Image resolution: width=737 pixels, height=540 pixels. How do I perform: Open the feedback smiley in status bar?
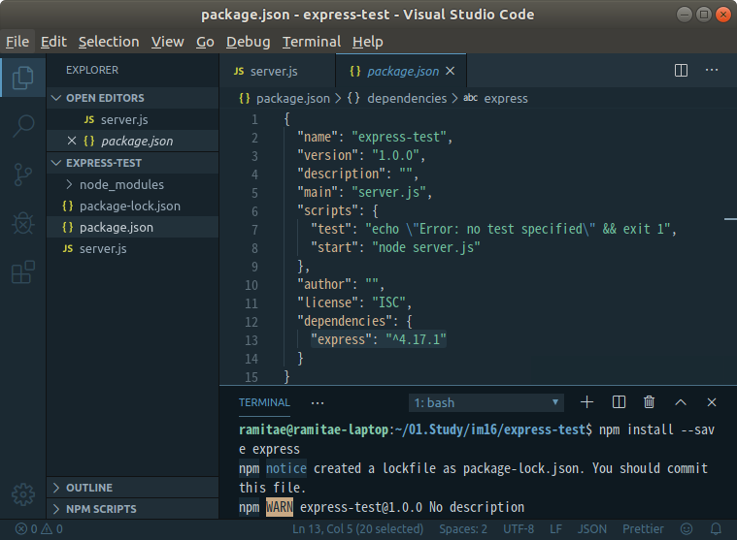[x=687, y=529]
